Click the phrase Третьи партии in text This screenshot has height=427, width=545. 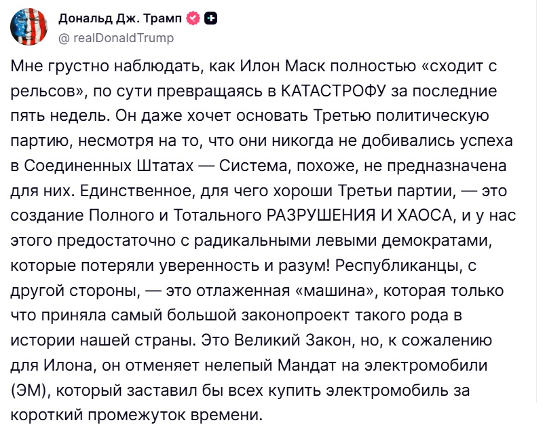coord(396,191)
